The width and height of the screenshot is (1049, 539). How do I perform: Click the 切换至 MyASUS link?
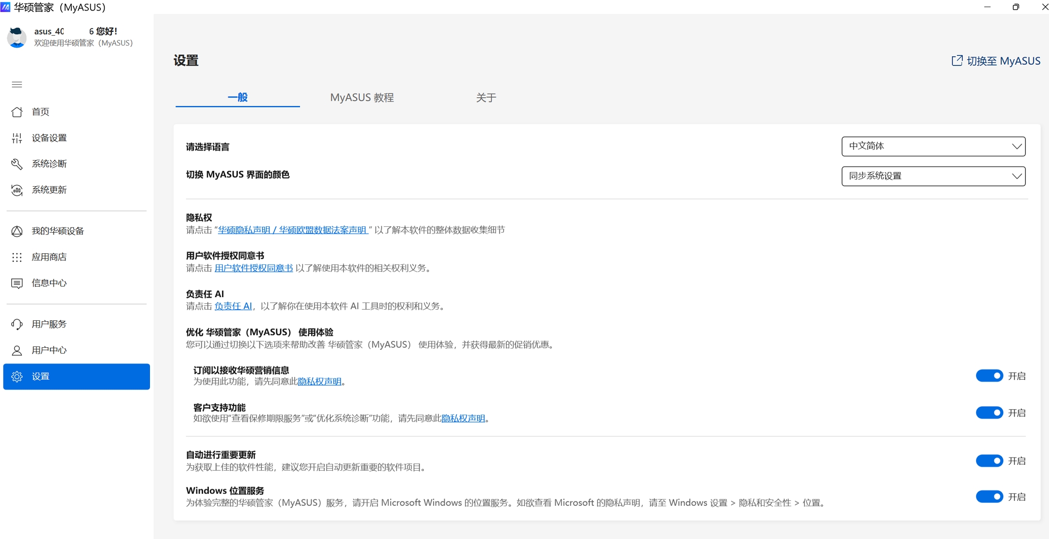[996, 61]
